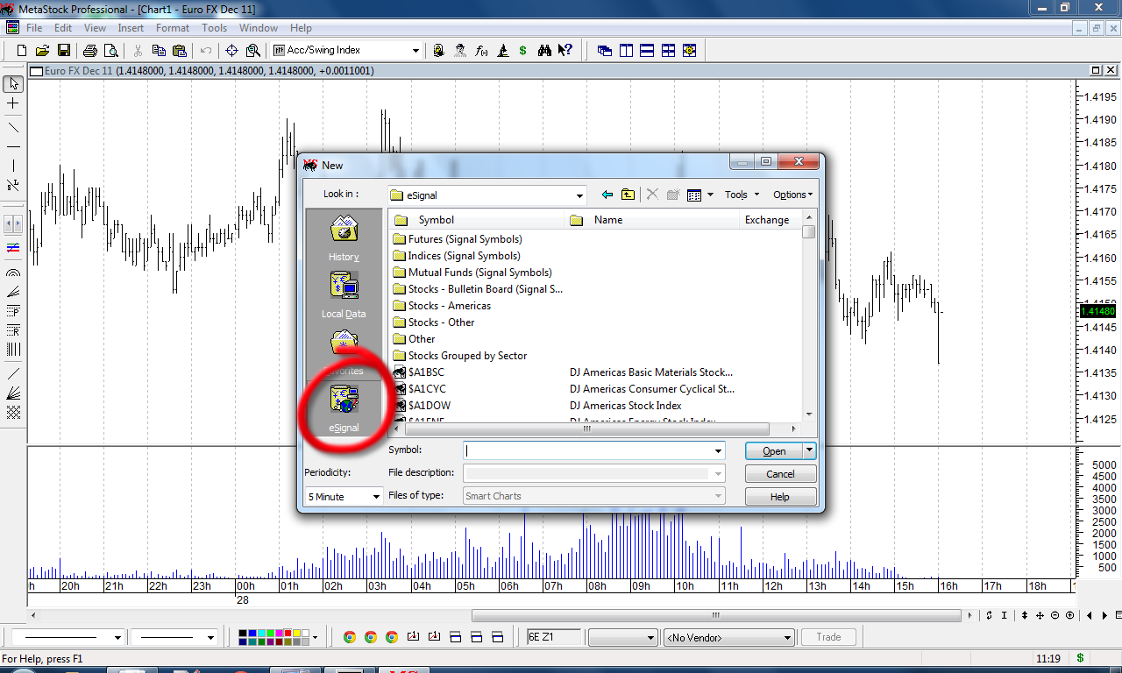Go up one folder level in the dialog
The image size is (1122, 673).
click(628, 195)
